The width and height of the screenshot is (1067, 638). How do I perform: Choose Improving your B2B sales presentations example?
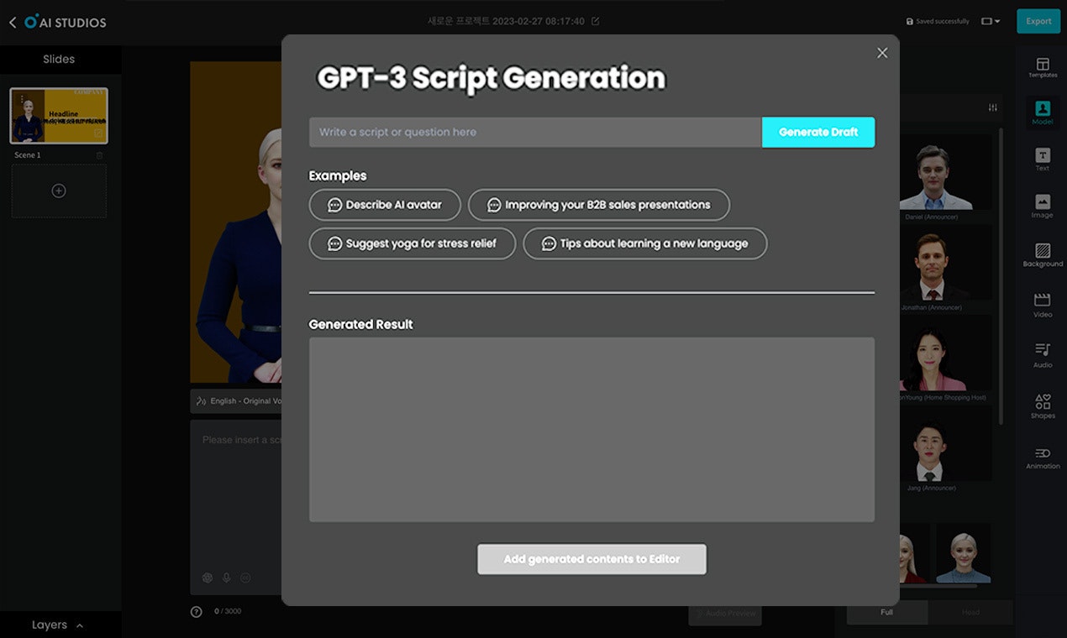point(599,205)
